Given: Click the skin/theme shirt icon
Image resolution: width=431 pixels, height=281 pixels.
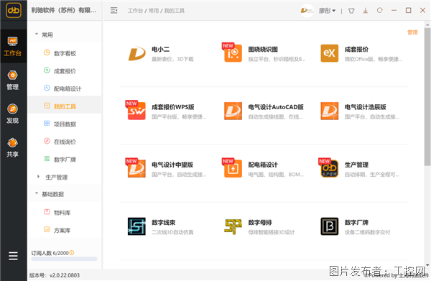Looking at the screenshot, I should pyautogui.click(x=351, y=11).
